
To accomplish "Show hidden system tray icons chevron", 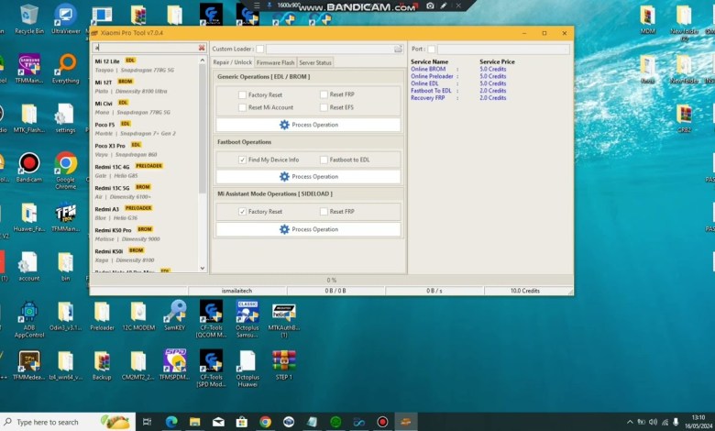I will 630,422.
